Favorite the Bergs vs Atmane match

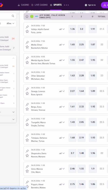coord(27,109)
